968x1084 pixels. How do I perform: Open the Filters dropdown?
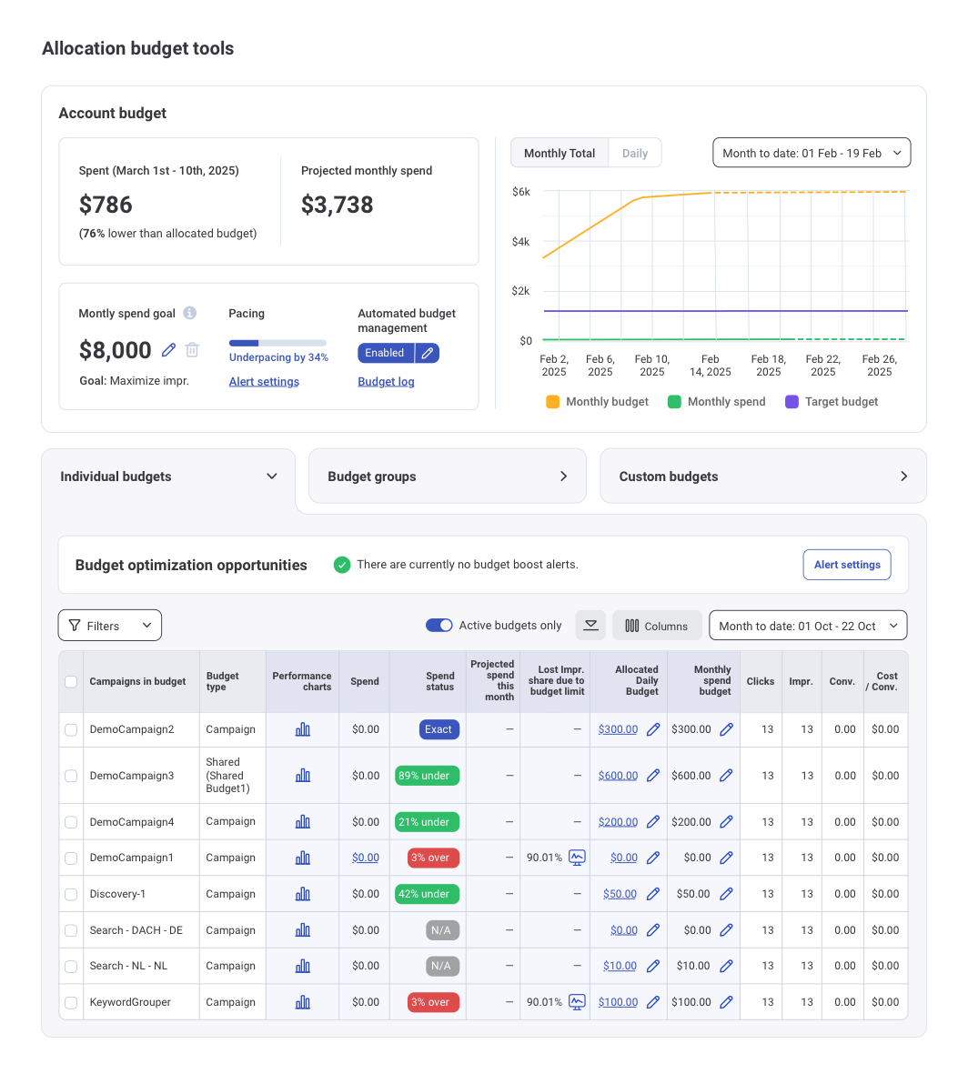[109, 625]
